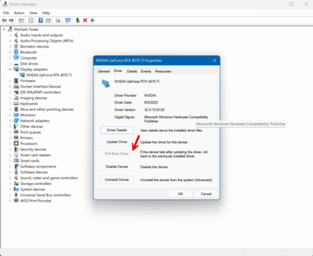Click the driver date 9/5/2025 value
313x256 pixels.
pyautogui.click(x=151, y=102)
